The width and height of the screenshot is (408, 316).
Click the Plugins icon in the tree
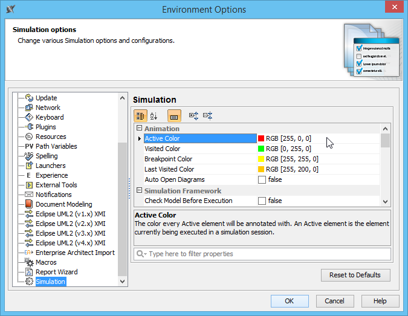(x=29, y=127)
